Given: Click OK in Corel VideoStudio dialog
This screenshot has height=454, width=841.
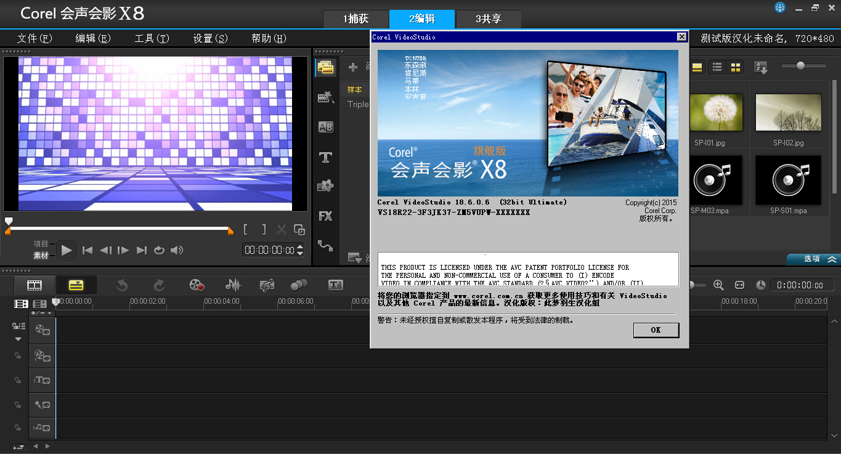Looking at the screenshot, I should [x=656, y=330].
